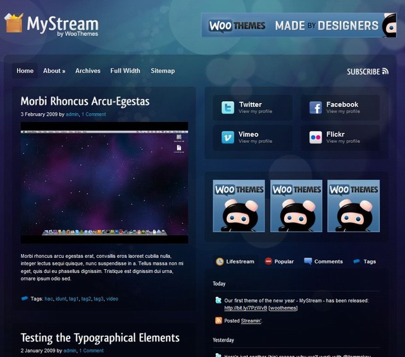This screenshot has width=405, height=357.
Task: Click the last WooThemes ninja ad thumbnail
Action: tap(353, 206)
